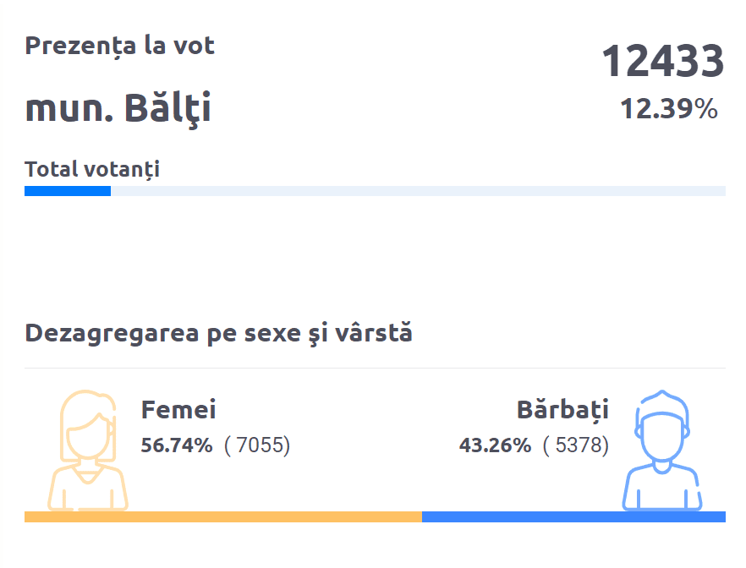Viewport: 746px width, 568px height.
Task: Click the boundary between orange and blue bars
Action: 422,516
